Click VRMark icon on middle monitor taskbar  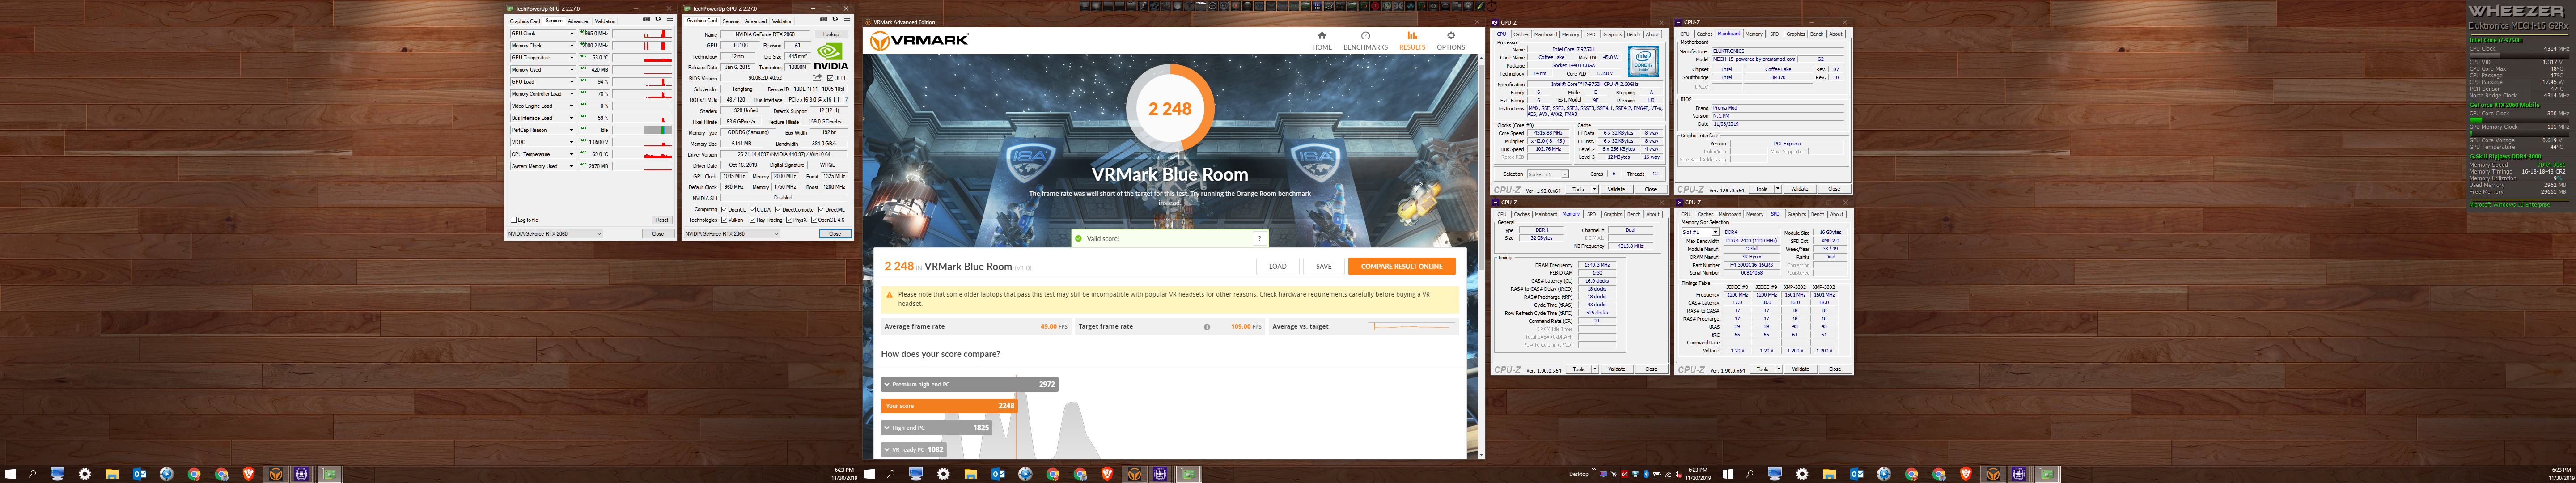click(x=1135, y=474)
